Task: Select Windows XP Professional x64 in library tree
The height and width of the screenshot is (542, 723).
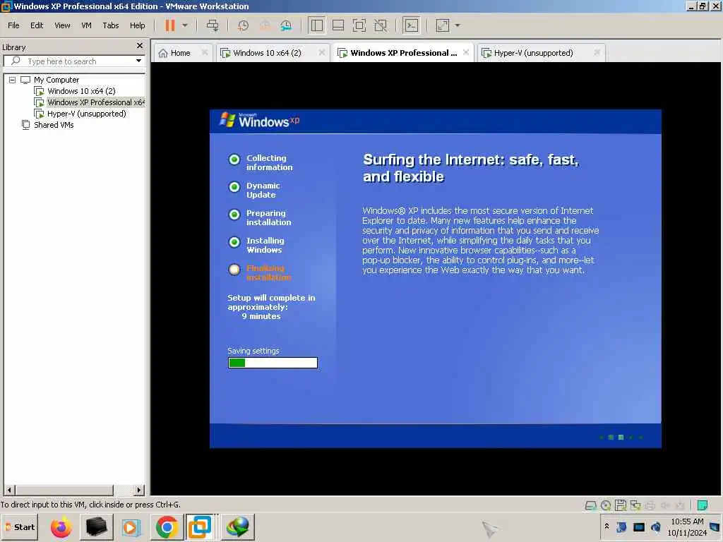Action: point(96,102)
